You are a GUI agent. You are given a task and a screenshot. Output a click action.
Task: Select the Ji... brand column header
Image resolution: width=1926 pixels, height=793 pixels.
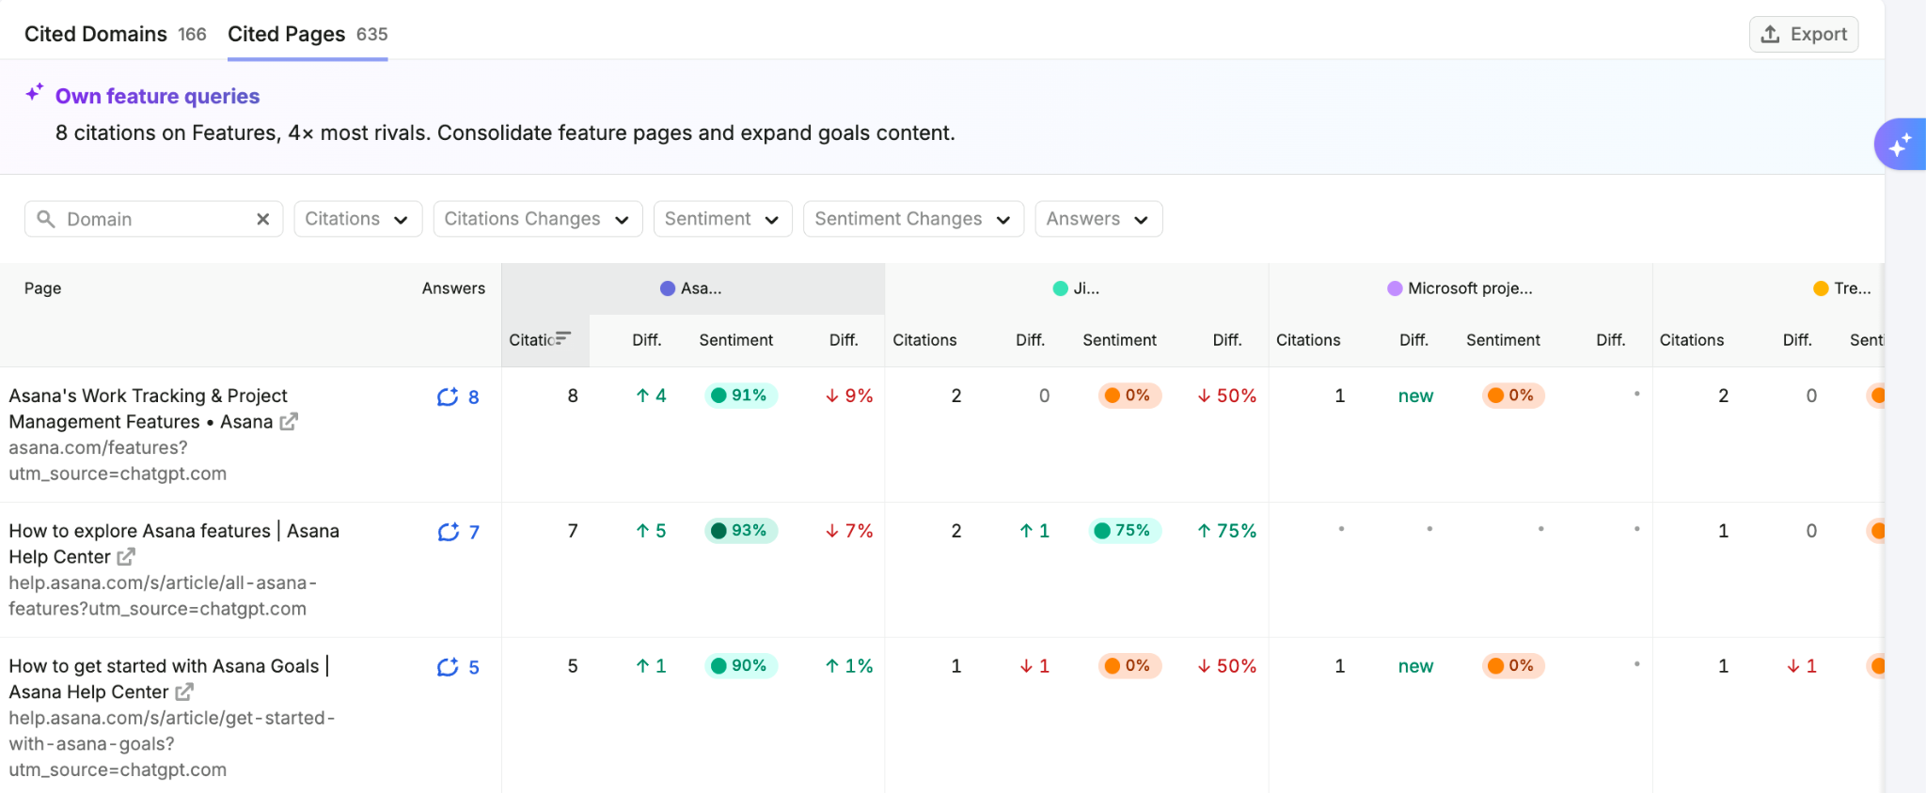pyautogui.click(x=1076, y=288)
